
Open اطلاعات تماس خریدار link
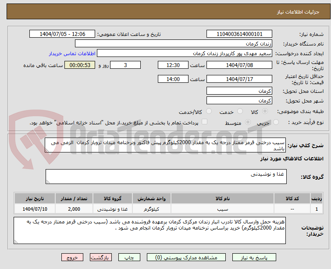click(x=72, y=53)
